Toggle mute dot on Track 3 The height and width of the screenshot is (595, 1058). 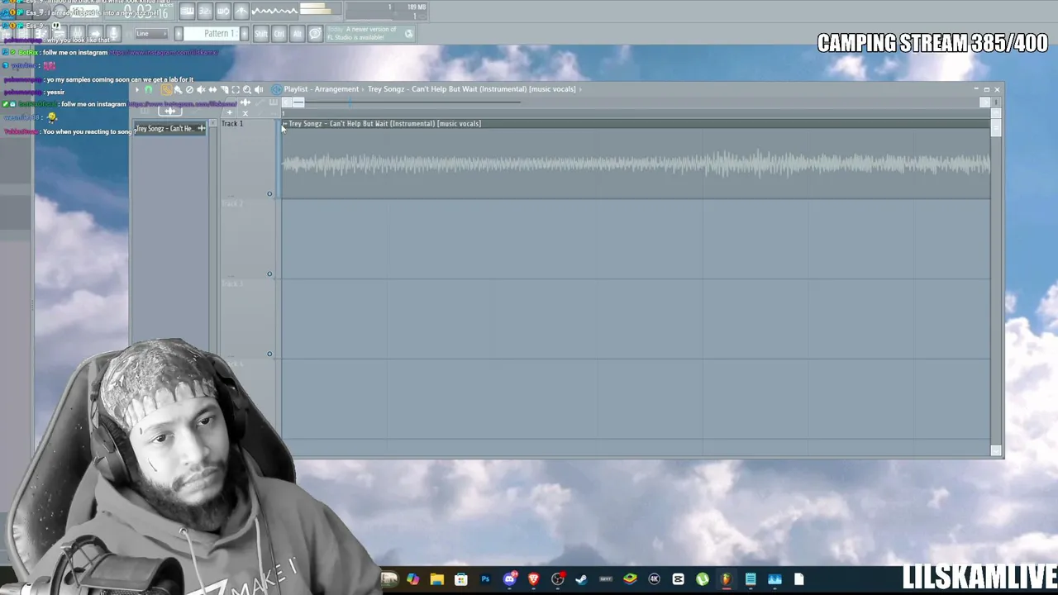pos(269,355)
